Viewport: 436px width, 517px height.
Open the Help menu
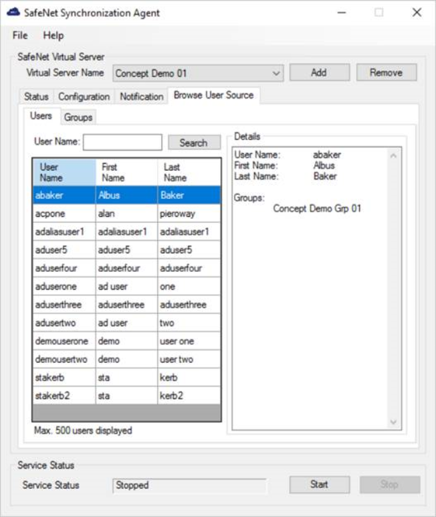53,35
